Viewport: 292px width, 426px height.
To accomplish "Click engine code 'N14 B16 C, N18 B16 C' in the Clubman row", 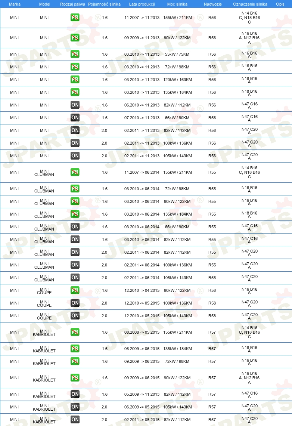I will 249,172.
